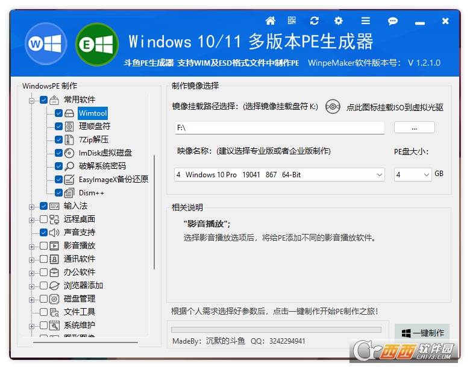Click the 理顺盘符 disk icon
Screen dimensions: 470x369
[69, 126]
